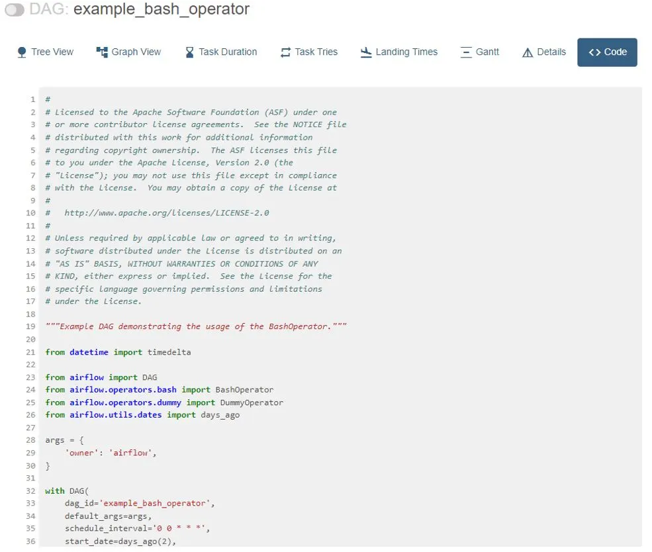
Task: Click the dag_id='example_bash_operator' line
Action: (140, 504)
